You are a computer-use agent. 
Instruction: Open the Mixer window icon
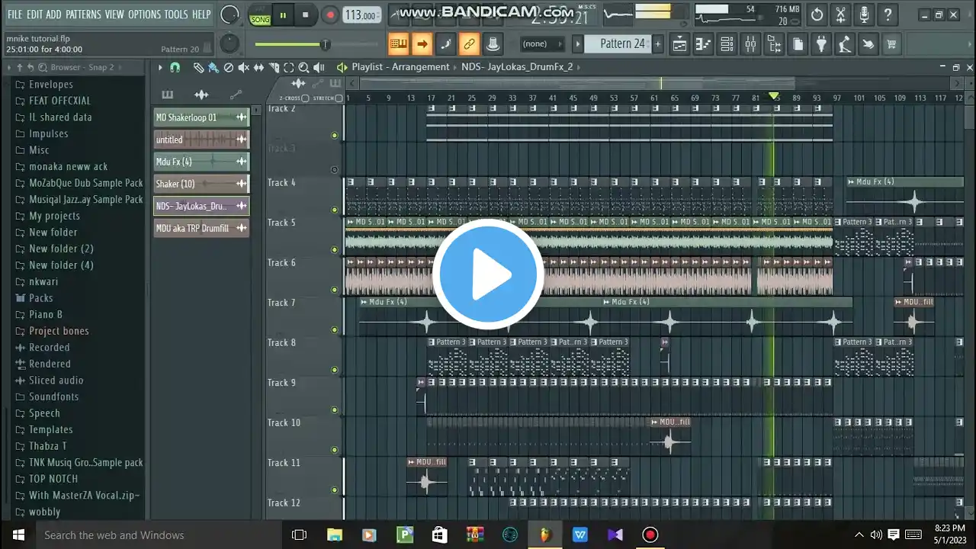click(750, 44)
